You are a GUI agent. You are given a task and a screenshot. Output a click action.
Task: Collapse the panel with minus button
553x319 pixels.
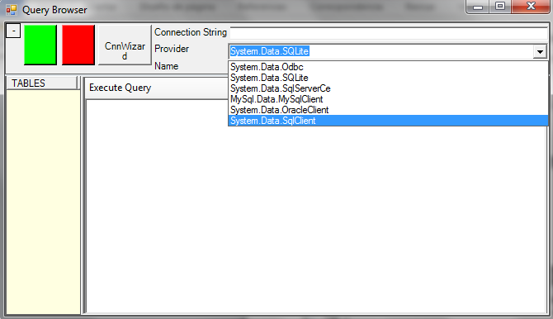(x=13, y=31)
